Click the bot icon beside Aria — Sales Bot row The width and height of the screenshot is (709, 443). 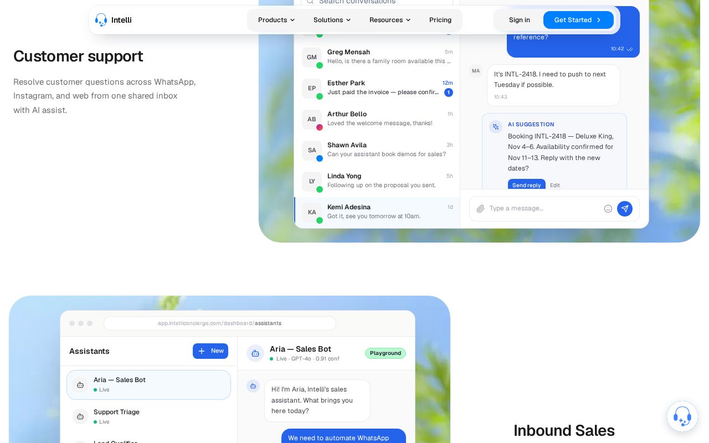point(80,385)
